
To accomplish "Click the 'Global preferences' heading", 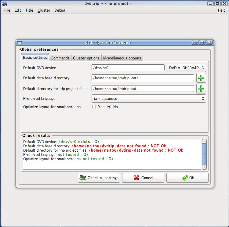I will (39, 49).
